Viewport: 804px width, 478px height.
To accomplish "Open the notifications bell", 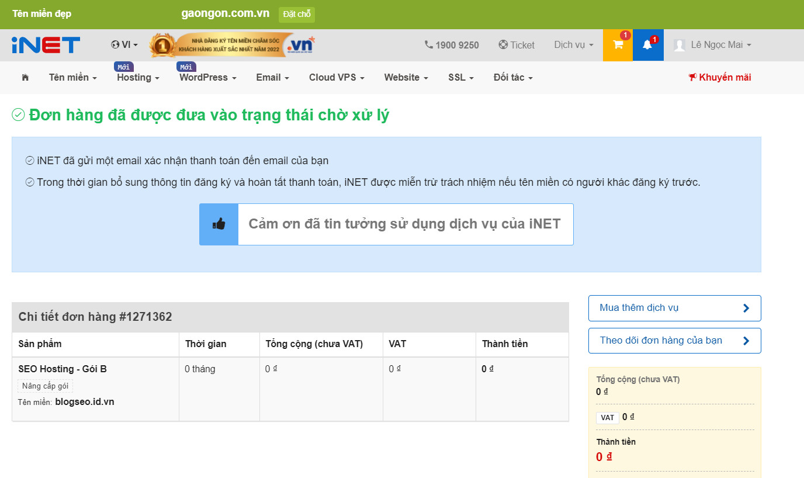I will click(648, 45).
